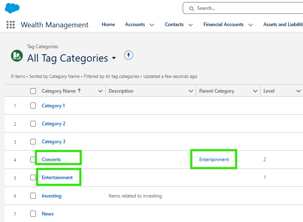Expand the Contacts tab dropdown chevron
303x222 pixels.
(x=190, y=25)
